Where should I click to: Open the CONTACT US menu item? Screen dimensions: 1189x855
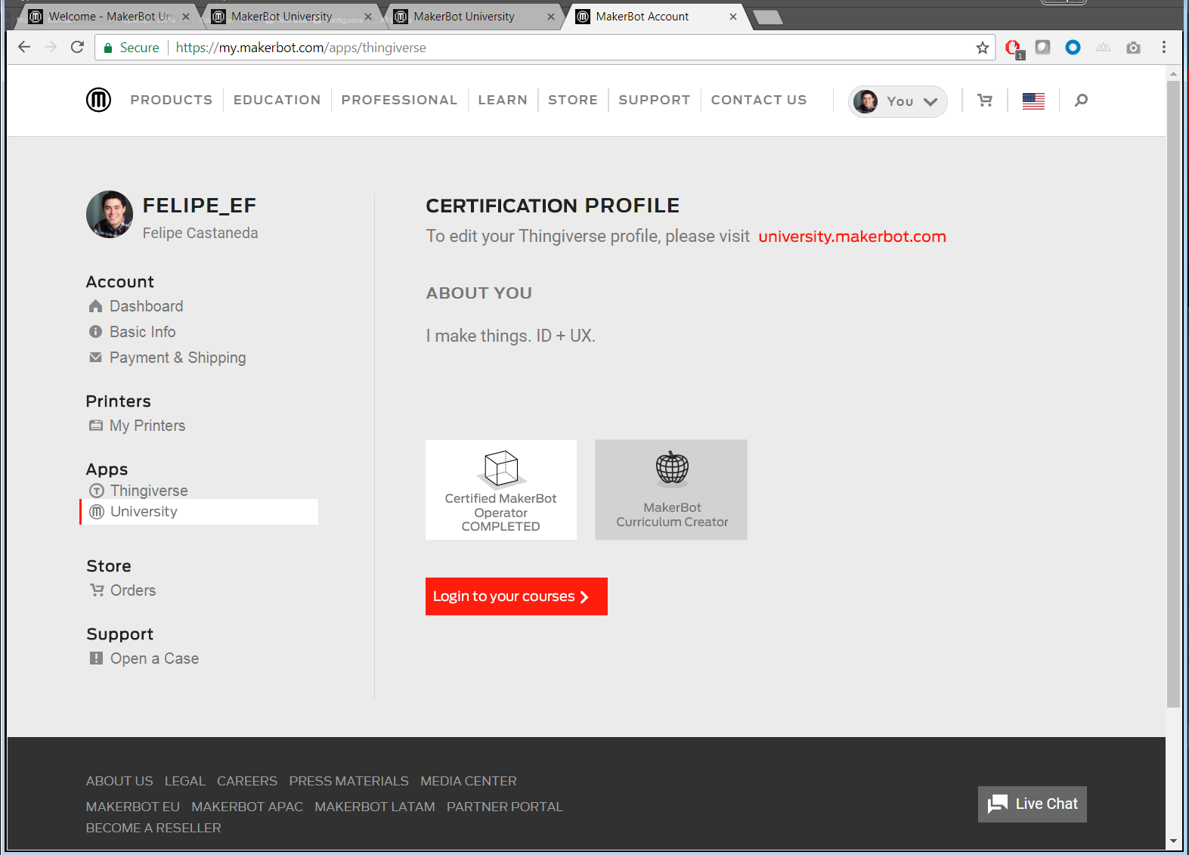coord(759,100)
